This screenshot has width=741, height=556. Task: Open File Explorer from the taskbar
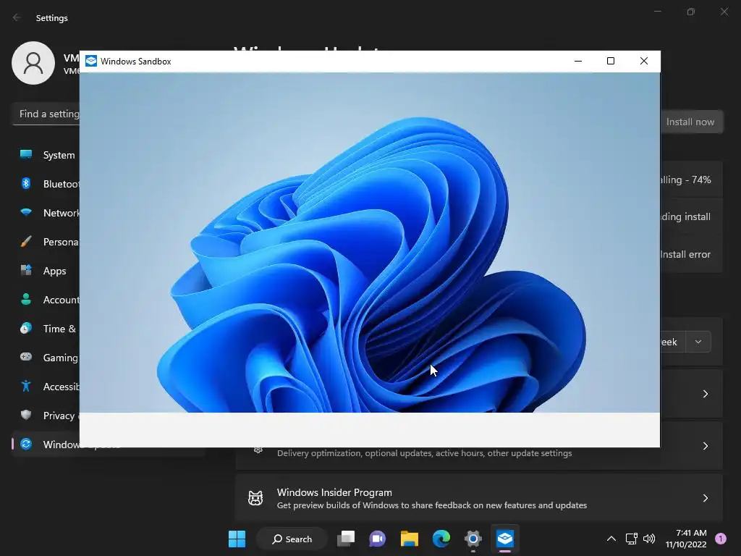[410, 539]
